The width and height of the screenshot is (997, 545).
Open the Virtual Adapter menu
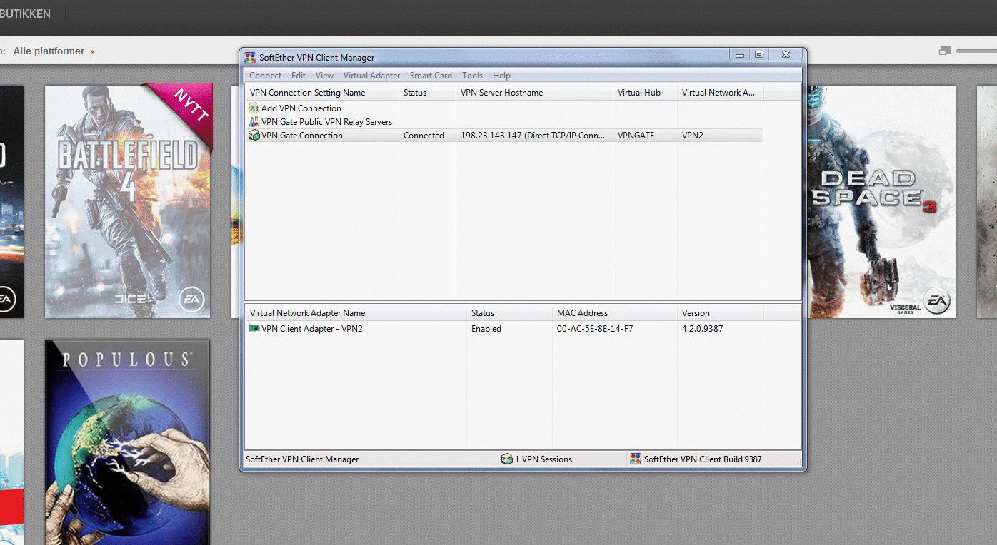pyautogui.click(x=371, y=76)
